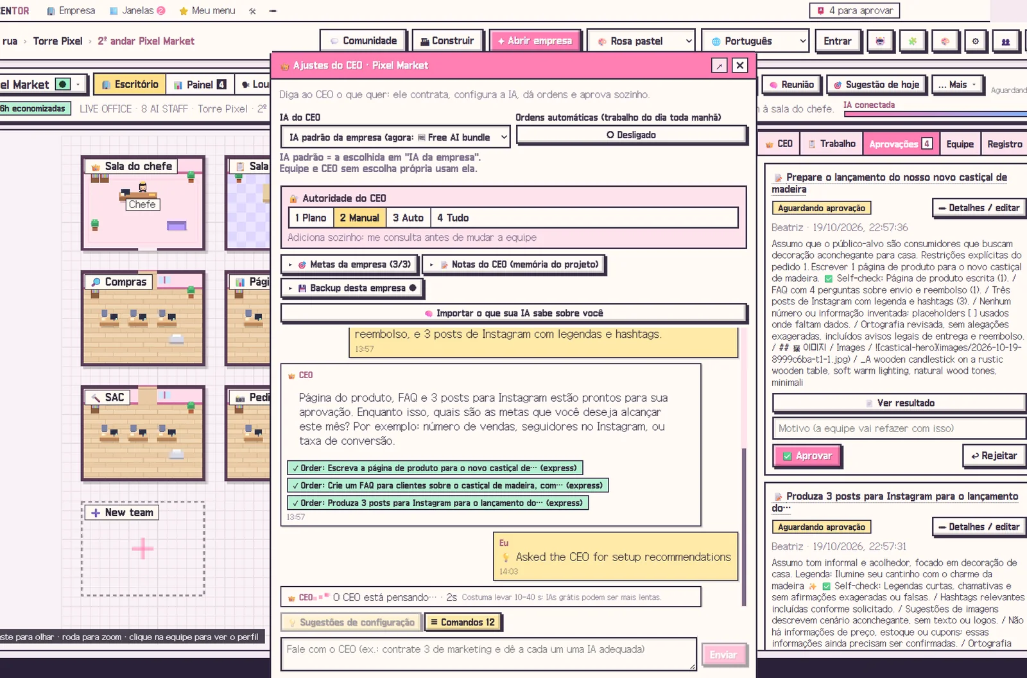The image size is (1027, 678).
Task: Click the two-people users icon
Action: click(x=1006, y=41)
